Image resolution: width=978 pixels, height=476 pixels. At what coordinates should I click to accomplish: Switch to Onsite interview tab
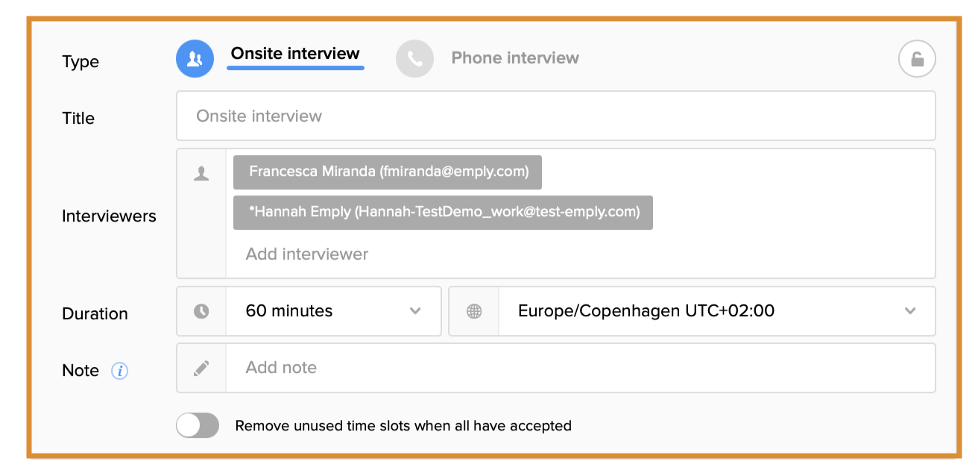pyautogui.click(x=295, y=54)
